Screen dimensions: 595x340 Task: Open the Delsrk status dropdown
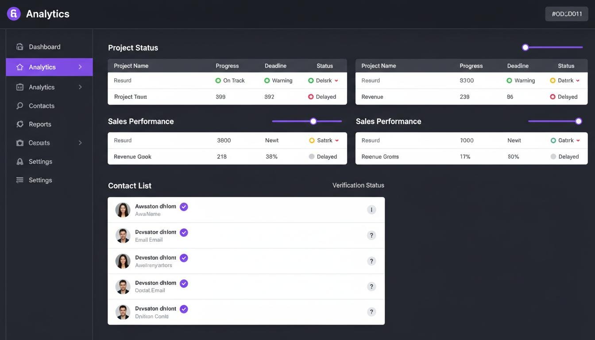[336, 81]
